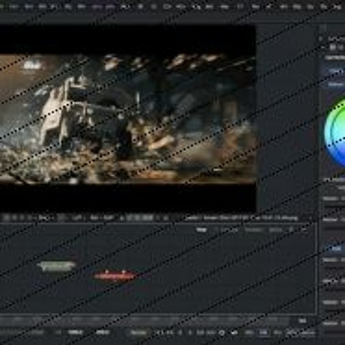345x345 pixels.
Task: Switch to the second tab beside Flow
Action: [229, 230]
